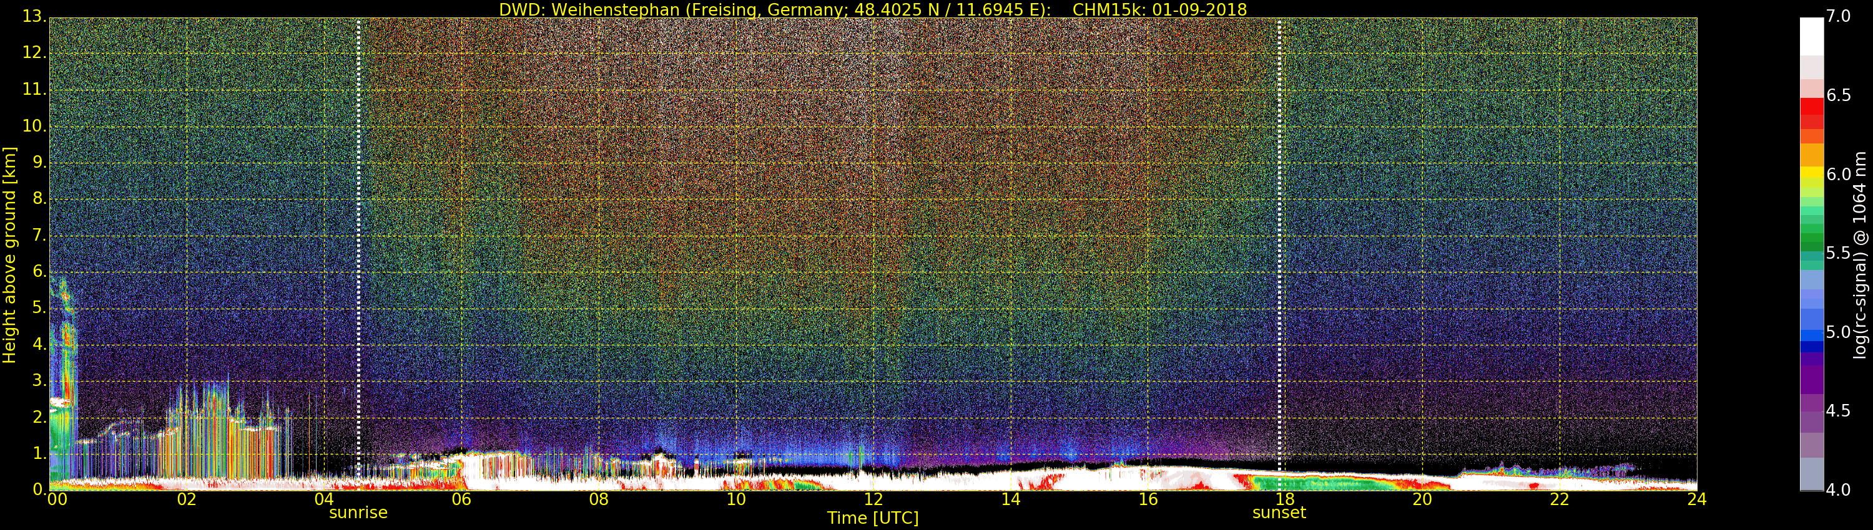Select the '5.0' colorbar tick label
Viewport: 1873px width, 530px height.
pos(1838,332)
